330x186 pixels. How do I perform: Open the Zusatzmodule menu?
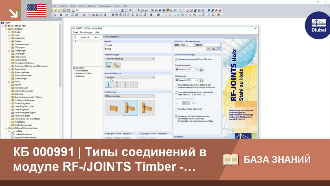coord(105,6)
